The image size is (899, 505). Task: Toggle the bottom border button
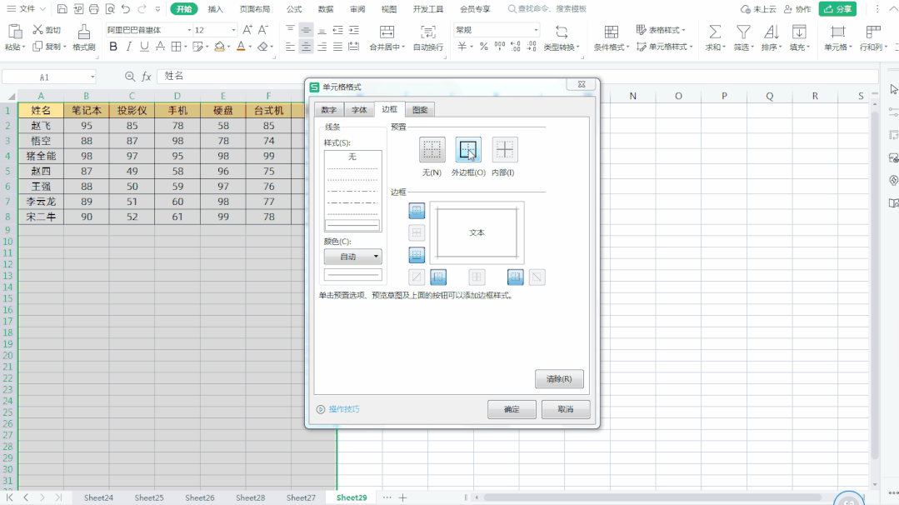[417, 254]
